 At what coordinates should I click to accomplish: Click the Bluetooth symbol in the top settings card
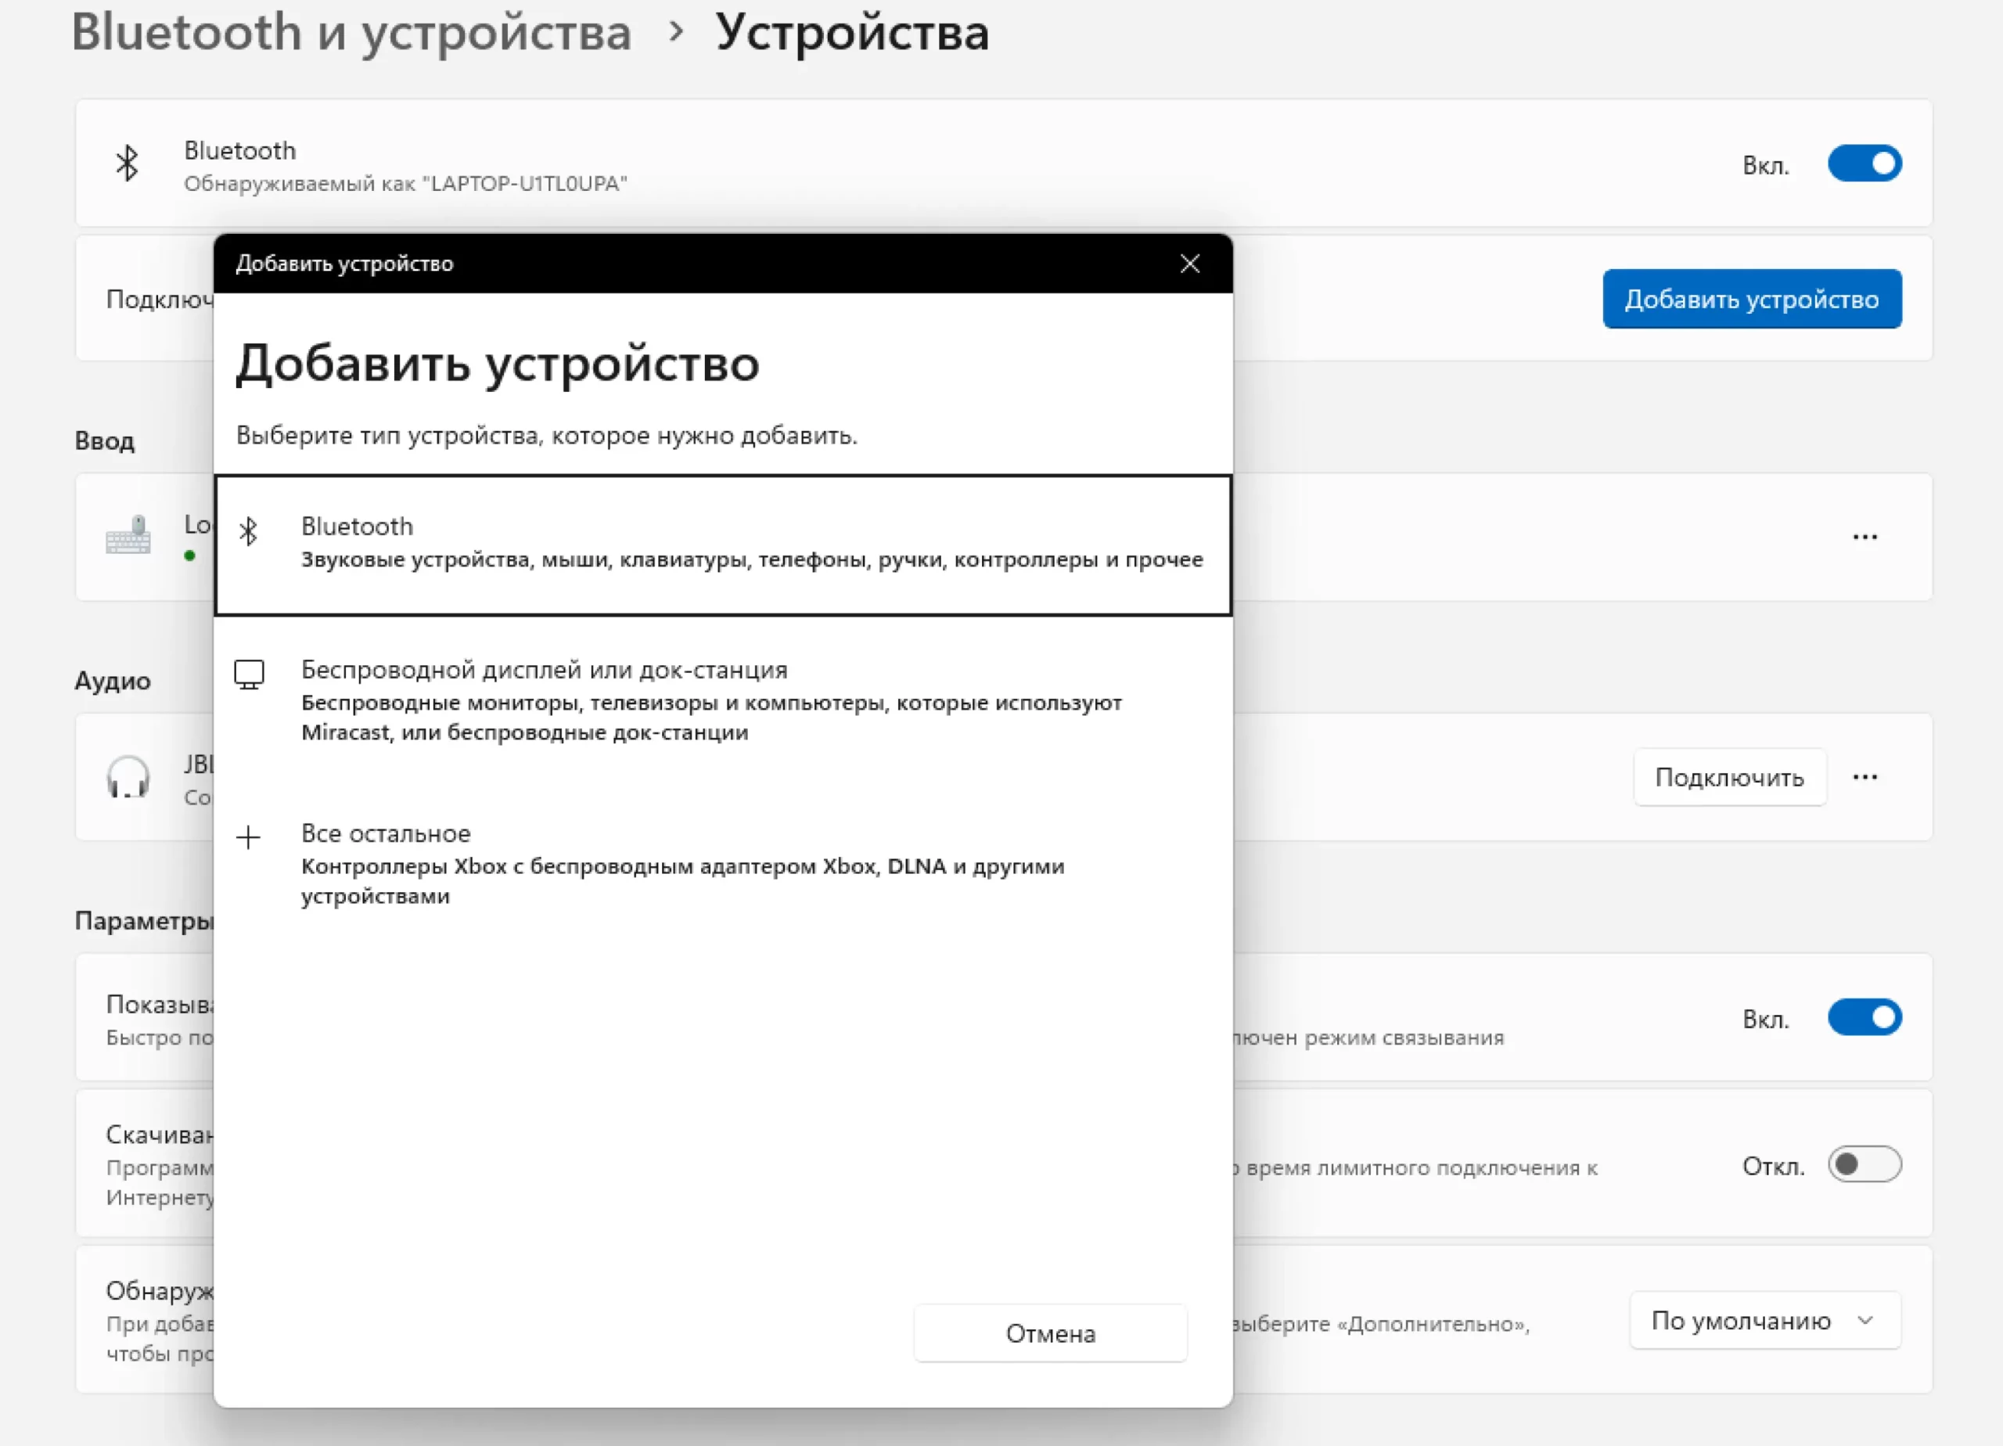(128, 164)
